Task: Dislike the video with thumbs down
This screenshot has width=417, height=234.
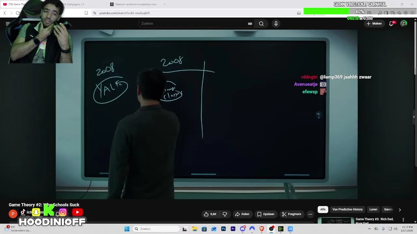Action: (225, 214)
